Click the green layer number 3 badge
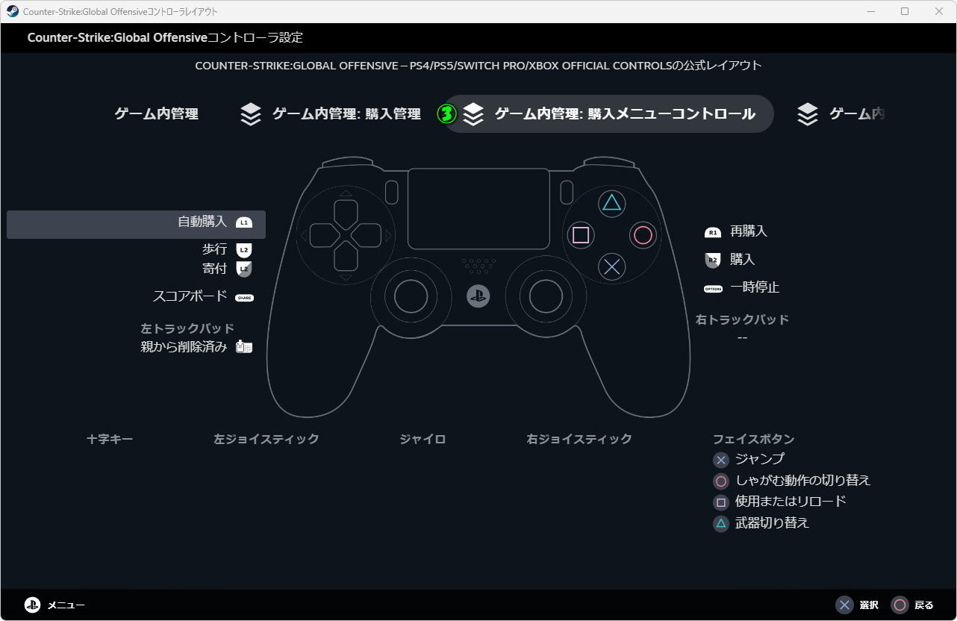The height and width of the screenshot is (621, 957). click(447, 113)
